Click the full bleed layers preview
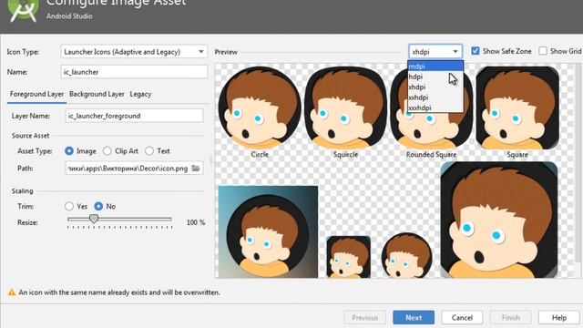 pos(268,232)
